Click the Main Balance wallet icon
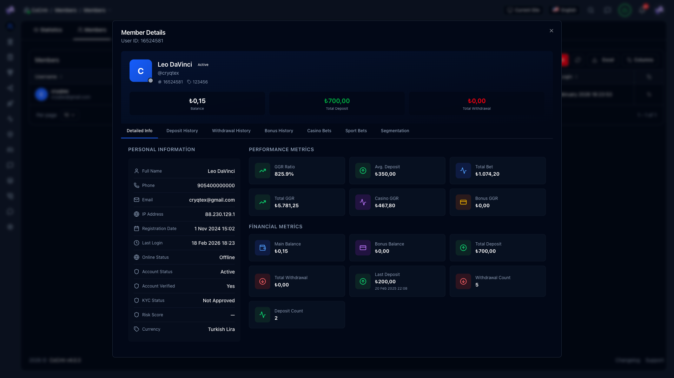674x378 pixels. coord(263,248)
